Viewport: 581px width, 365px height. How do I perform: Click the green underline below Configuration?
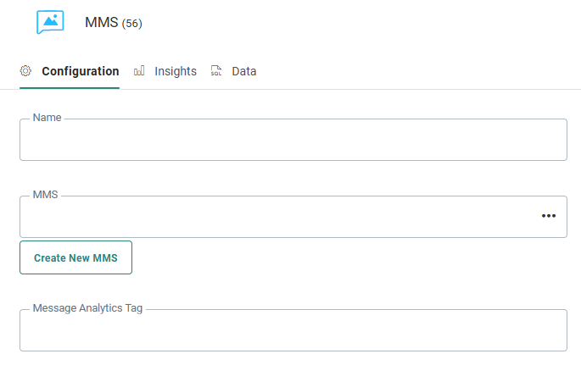pyautogui.click(x=70, y=87)
